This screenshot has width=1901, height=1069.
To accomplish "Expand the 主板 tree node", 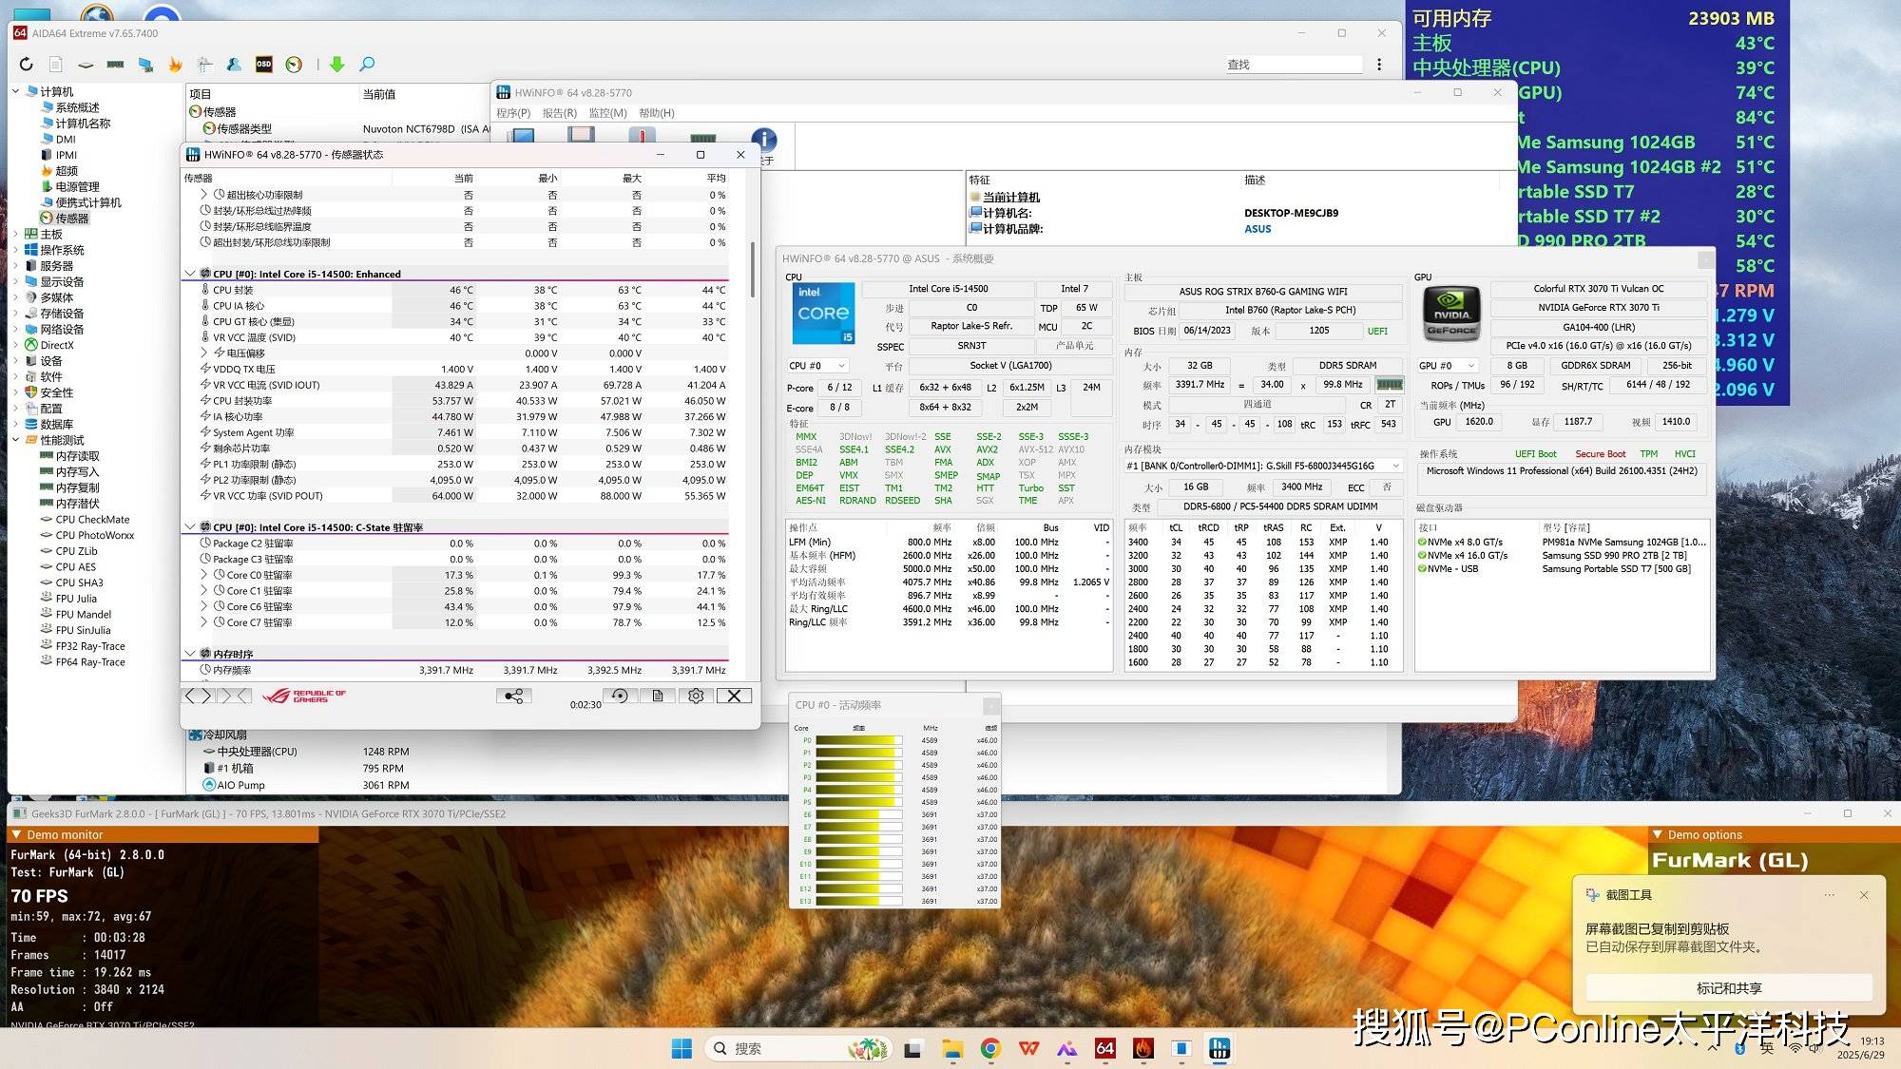I will (x=16, y=235).
